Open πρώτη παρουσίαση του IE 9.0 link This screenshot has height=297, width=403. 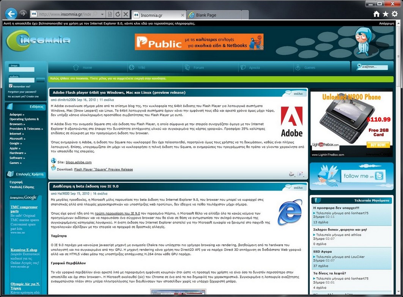(x=118, y=213)
